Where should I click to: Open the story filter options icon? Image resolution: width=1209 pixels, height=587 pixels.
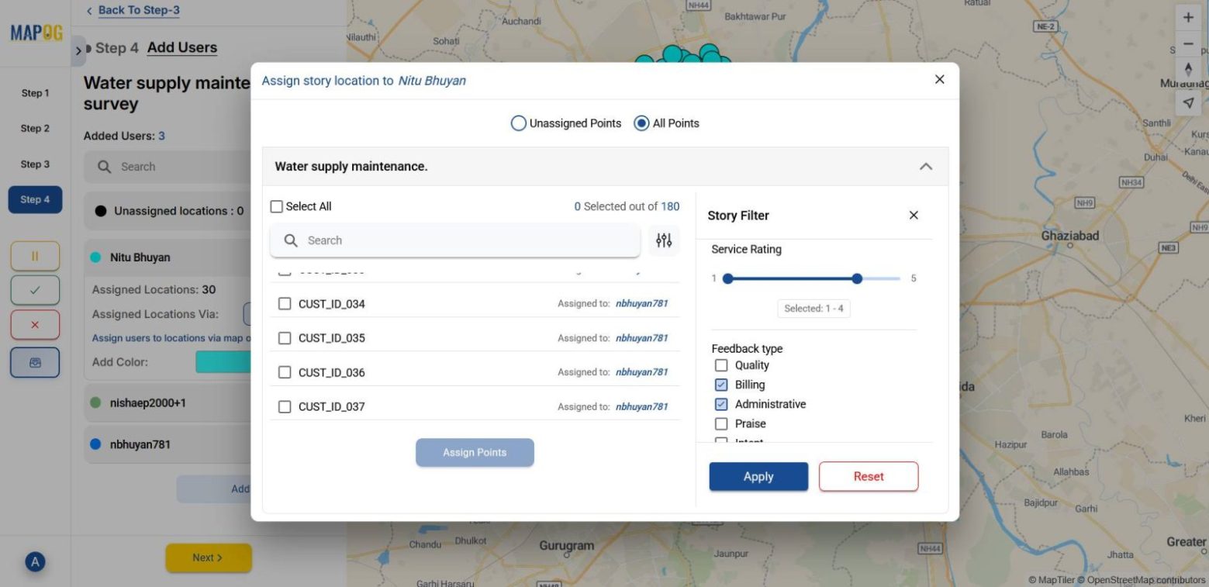(663, 240)
